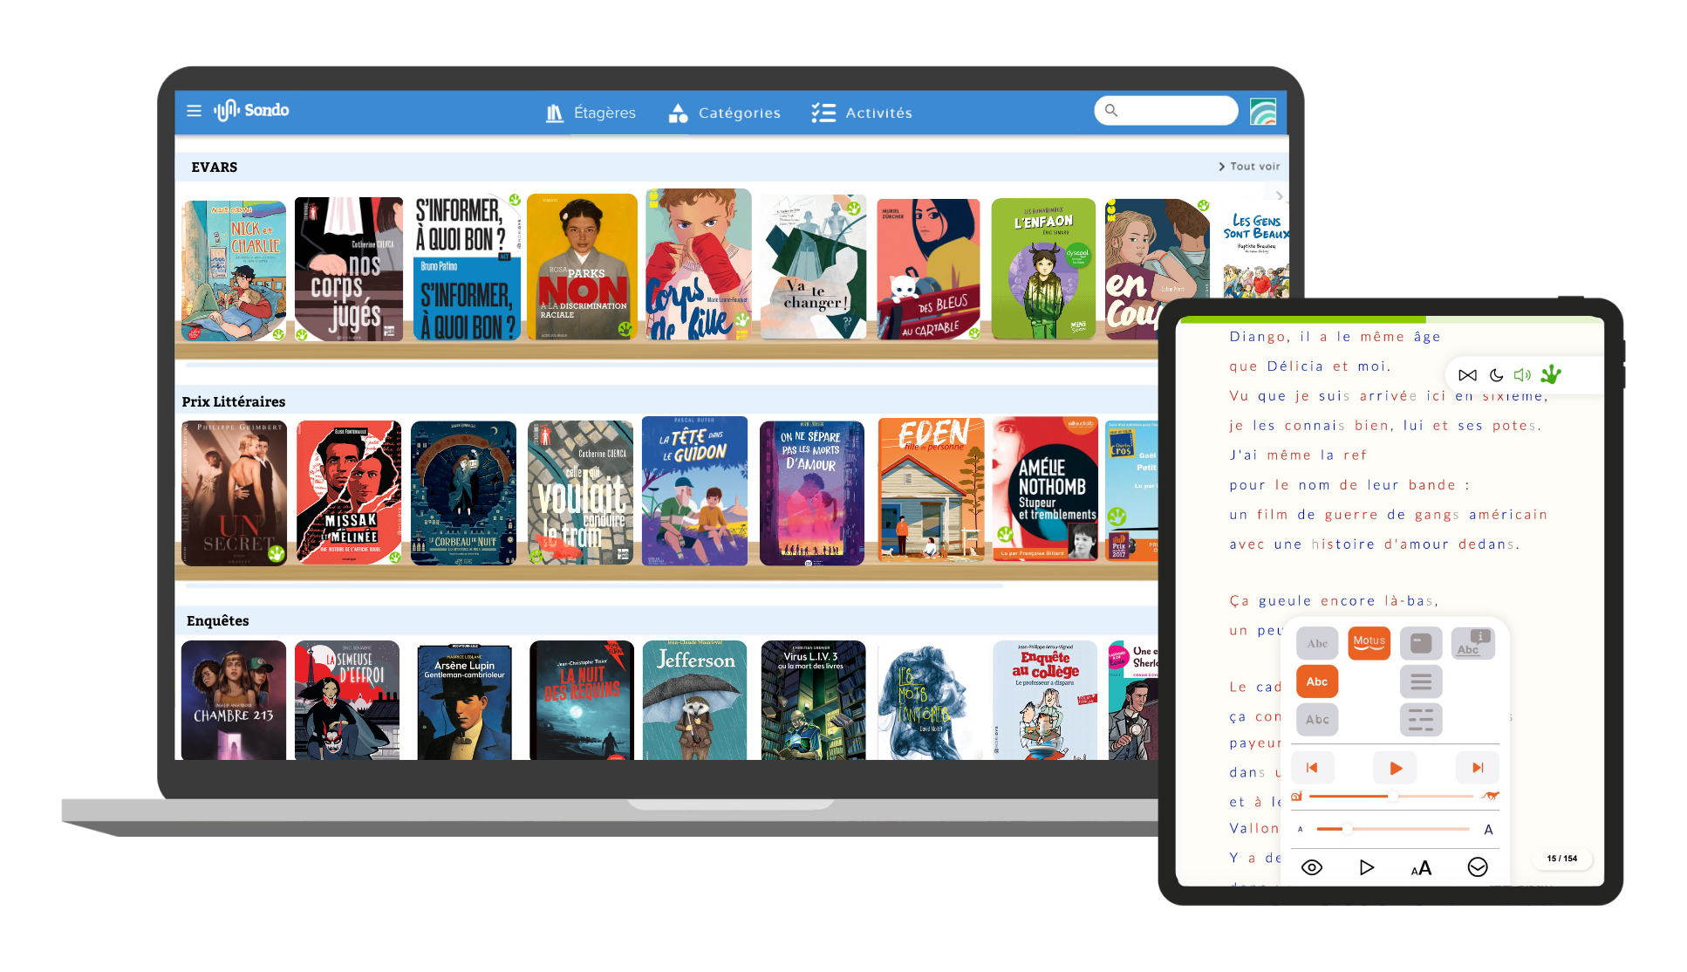1687x972 pixels.
Task: Open the Rosa Parks NON book cover
Action: coord(582,267)
